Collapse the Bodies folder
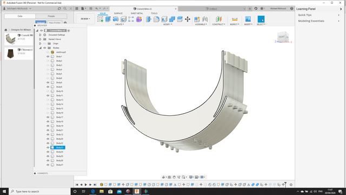This screenshot has width=346, height=195. tap(41, 48)
